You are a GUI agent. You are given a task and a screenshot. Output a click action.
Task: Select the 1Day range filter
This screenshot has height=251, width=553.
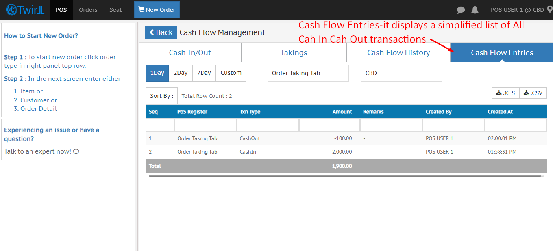click(157, 73)
